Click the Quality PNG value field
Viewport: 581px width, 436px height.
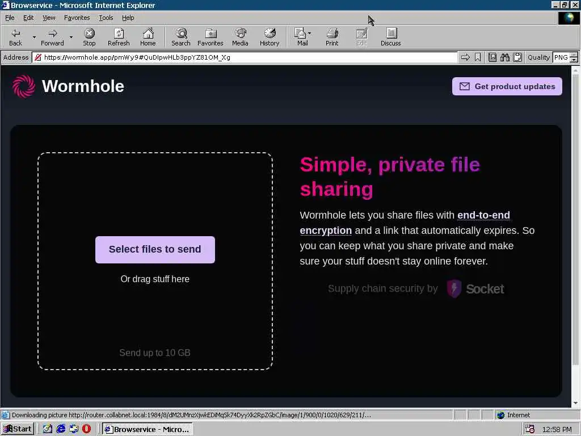(561, 57)
